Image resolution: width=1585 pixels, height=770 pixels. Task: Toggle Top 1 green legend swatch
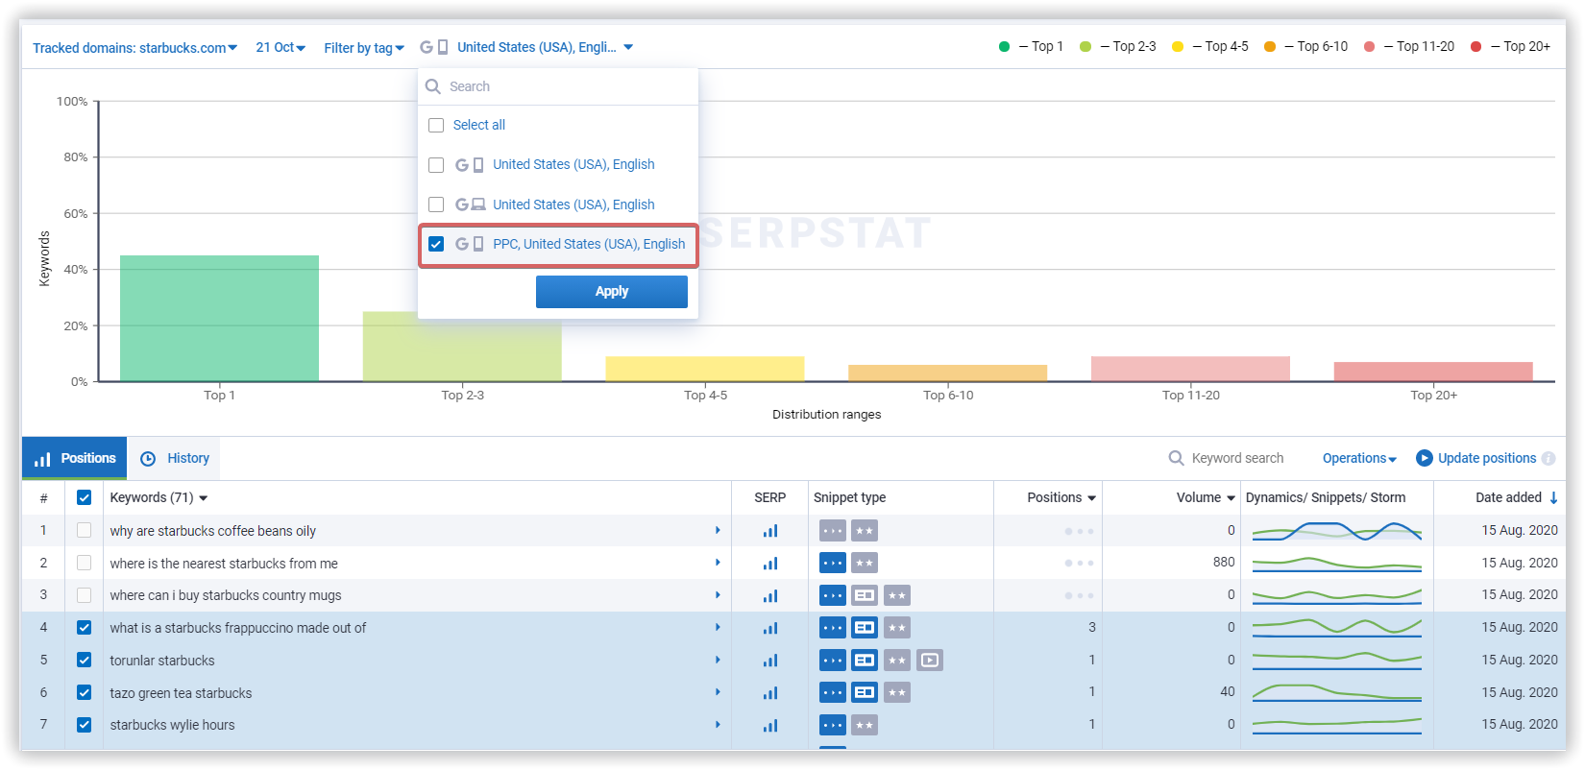tap(1004, 46)
